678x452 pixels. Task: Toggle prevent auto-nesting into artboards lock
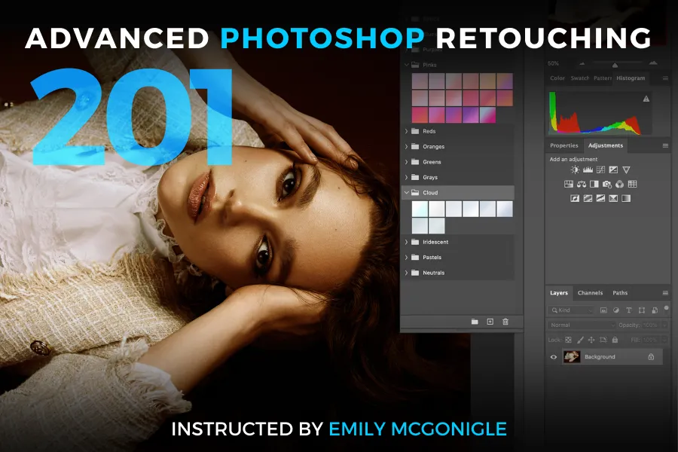(x=603, y=340)
